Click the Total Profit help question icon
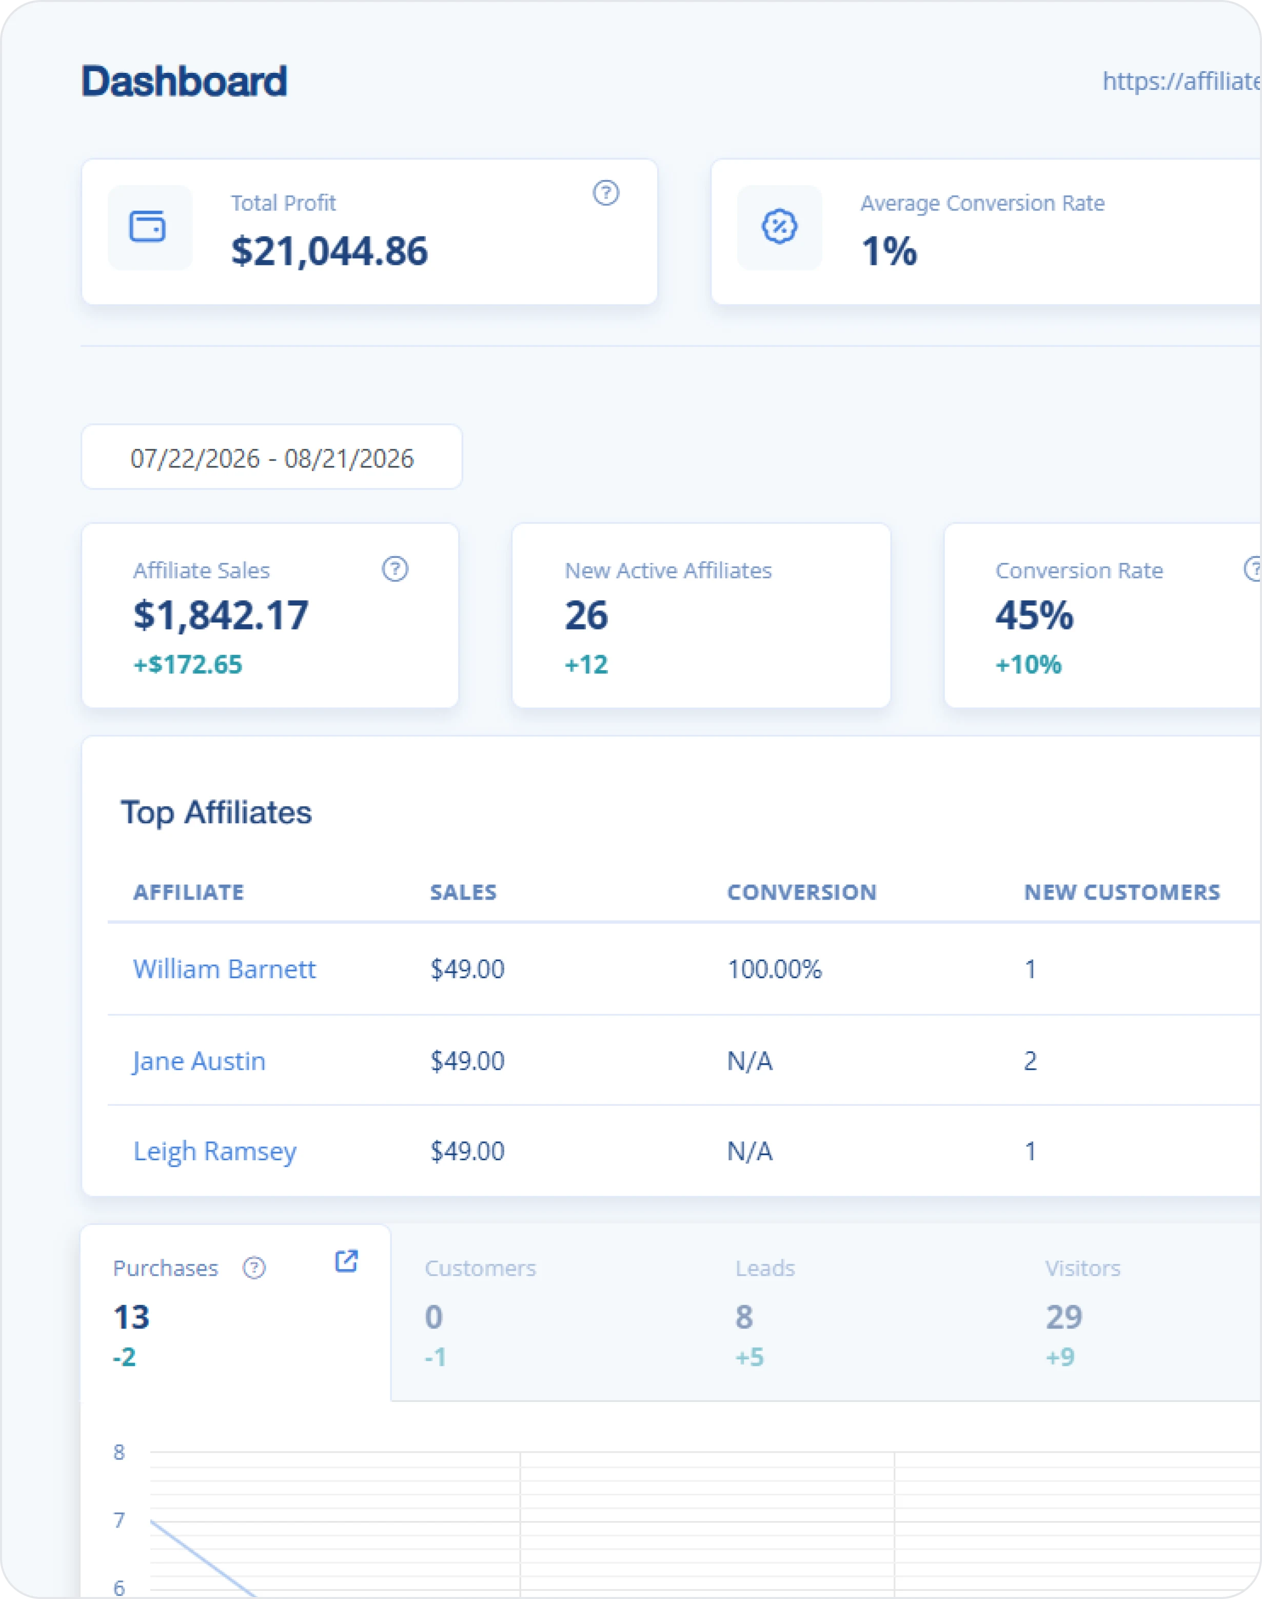Image resolution: width=1262 pixels, height=1599 pixels. pyautogui.click(x=606, y=193)
